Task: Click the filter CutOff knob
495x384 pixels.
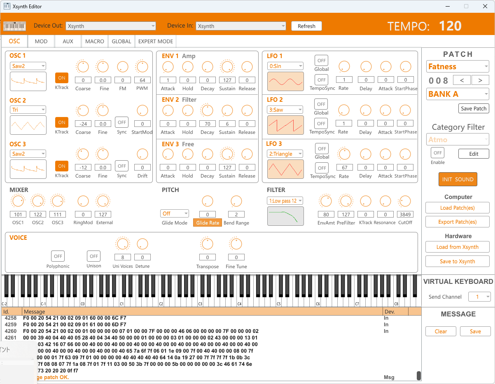Action: (x=405, y=201)
